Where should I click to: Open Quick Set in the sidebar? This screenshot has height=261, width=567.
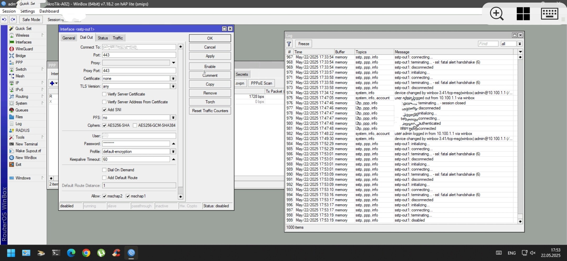coord(23,28)
